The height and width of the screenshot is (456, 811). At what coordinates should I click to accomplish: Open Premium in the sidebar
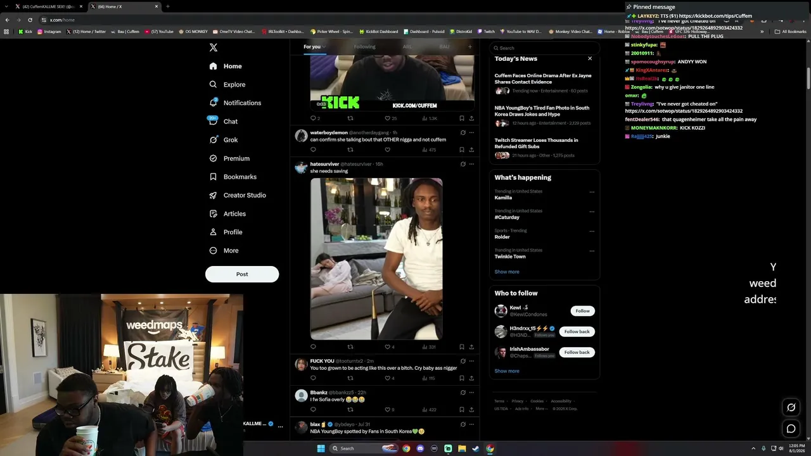coord(229,158)
